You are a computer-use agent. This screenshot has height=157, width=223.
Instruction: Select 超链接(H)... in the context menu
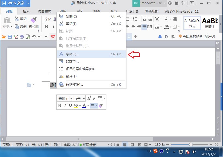pos(91,85)
